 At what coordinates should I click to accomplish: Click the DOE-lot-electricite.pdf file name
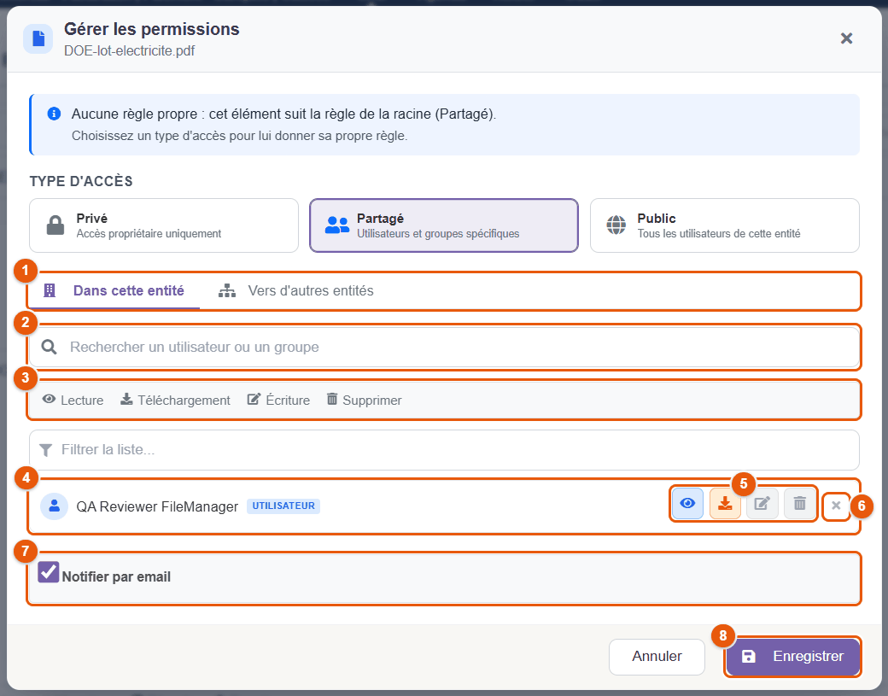[x=129, y=51]
